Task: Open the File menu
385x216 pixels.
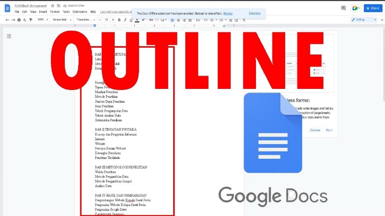Action: pos(17,12)
